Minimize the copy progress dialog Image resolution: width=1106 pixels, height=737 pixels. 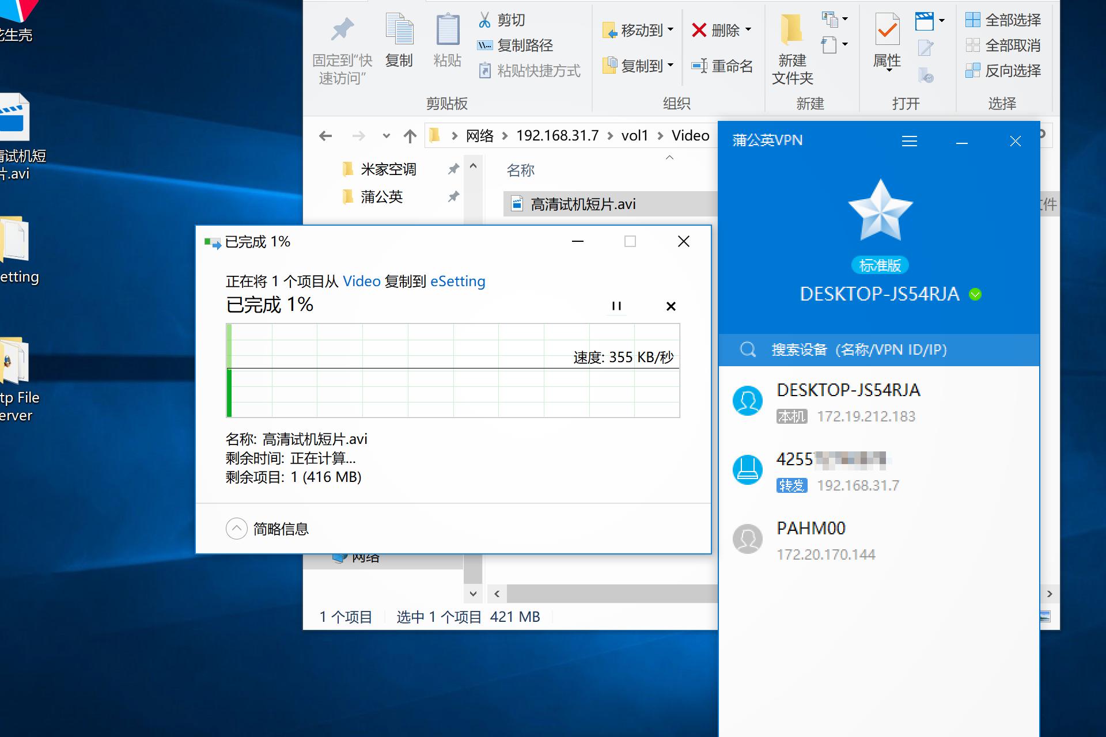(578, 242)
